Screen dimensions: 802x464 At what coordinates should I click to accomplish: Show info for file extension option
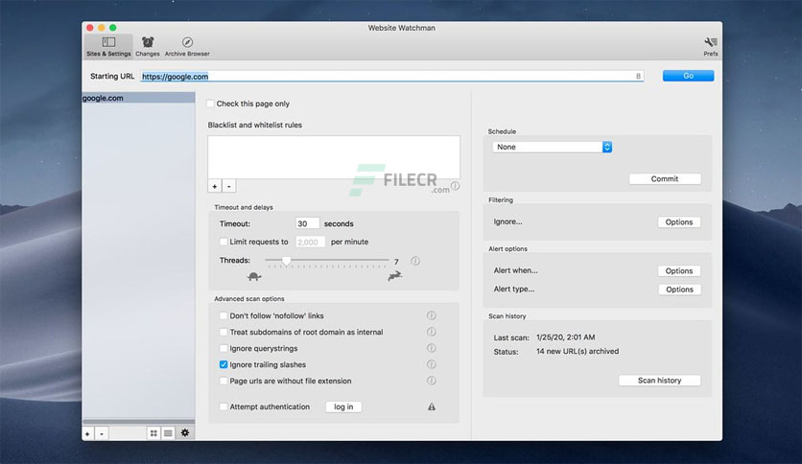click(431, 381)
